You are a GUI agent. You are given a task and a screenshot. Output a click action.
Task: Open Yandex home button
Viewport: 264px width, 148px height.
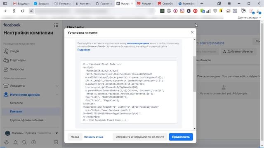(x=14, y=11)
